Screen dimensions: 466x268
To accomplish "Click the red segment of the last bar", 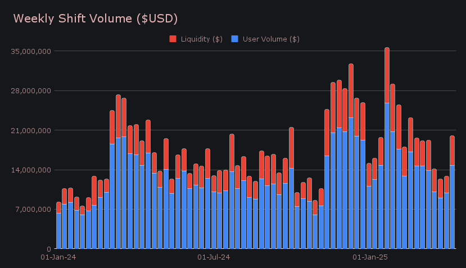I will (x=452, y=151).
